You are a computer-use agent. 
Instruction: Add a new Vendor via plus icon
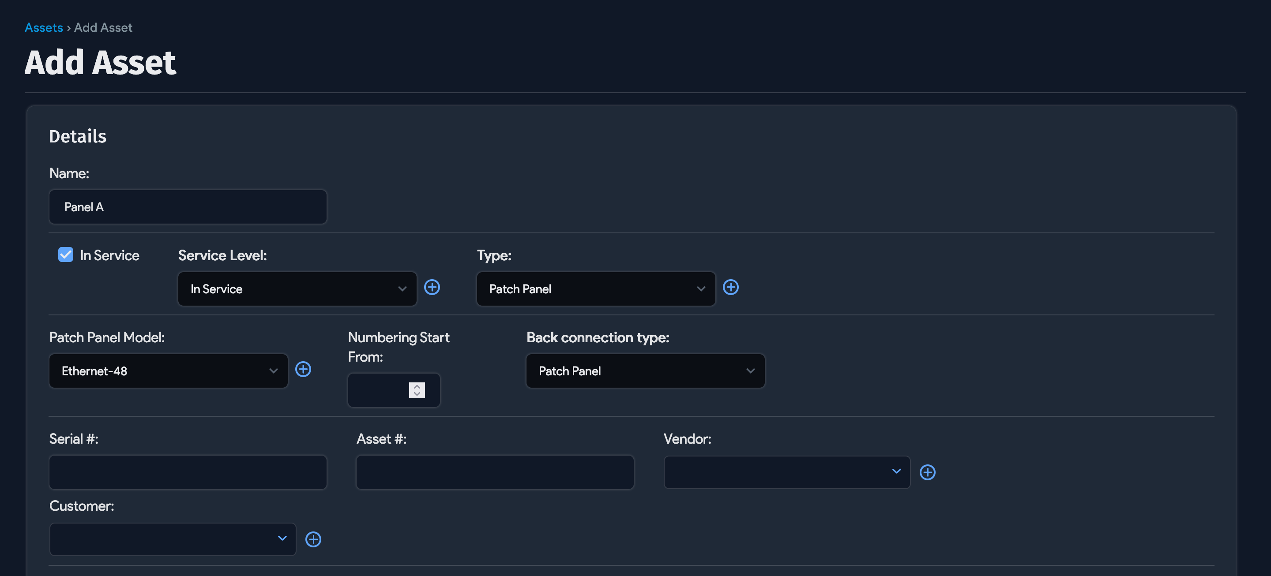point(928,472)
